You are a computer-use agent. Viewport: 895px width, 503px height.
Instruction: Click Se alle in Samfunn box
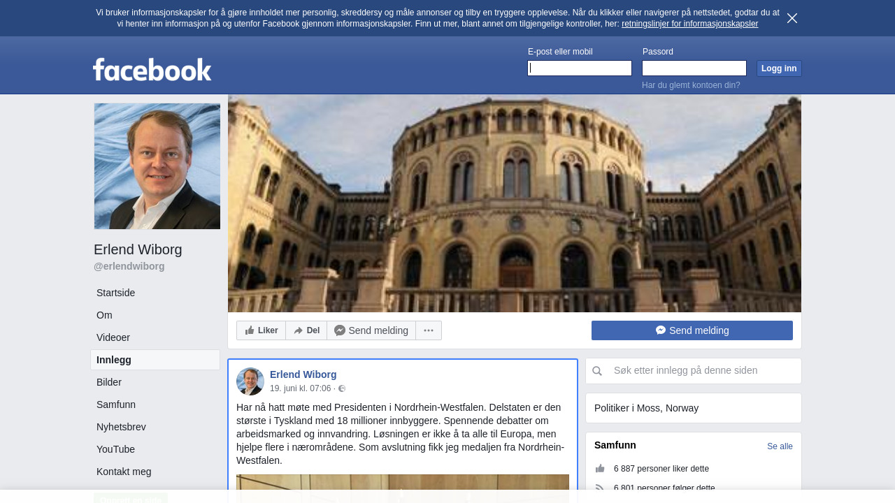click(x=780, y=446)
